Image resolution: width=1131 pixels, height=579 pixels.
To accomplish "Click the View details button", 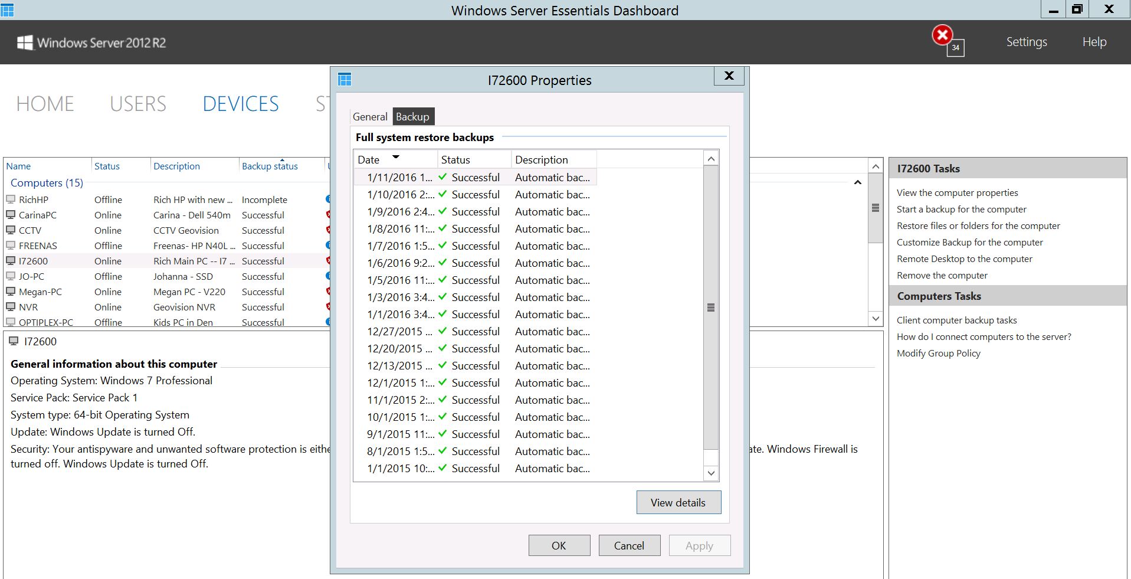I will [678, 502].
